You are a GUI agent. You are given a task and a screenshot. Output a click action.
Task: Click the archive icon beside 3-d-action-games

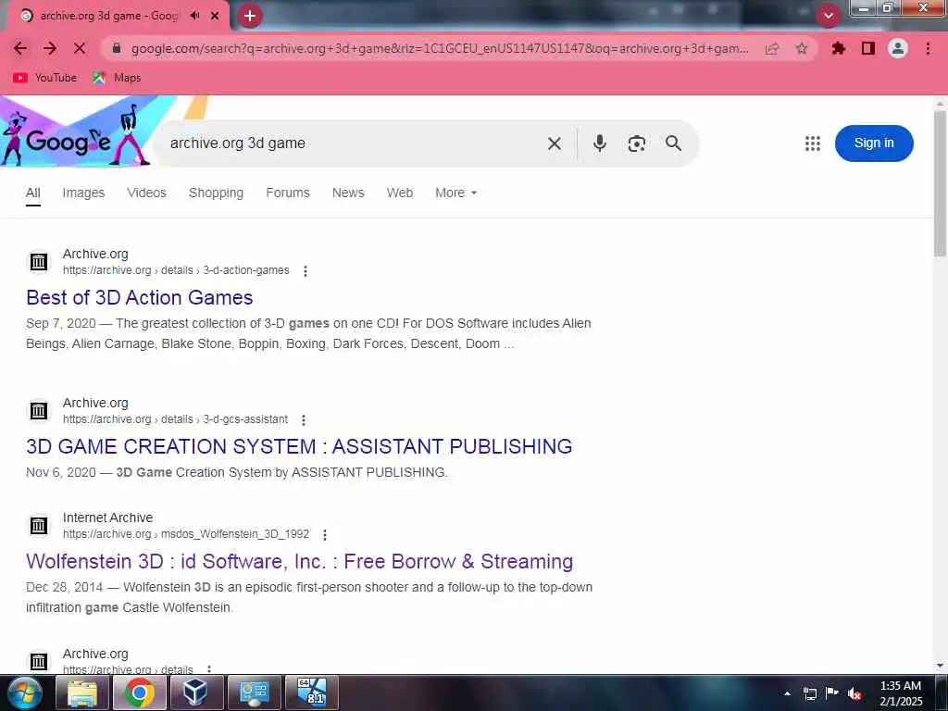pyautogui.click(x=39, y=262)
